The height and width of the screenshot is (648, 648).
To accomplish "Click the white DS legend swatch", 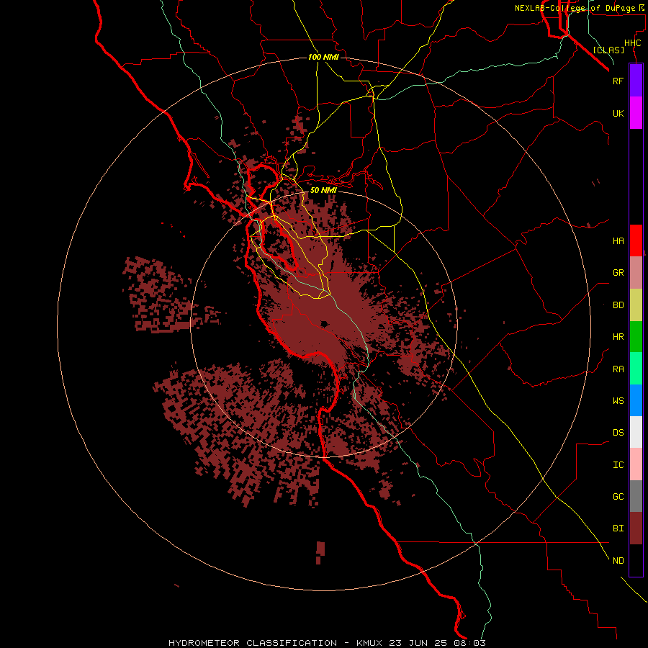I will (636, 432).
